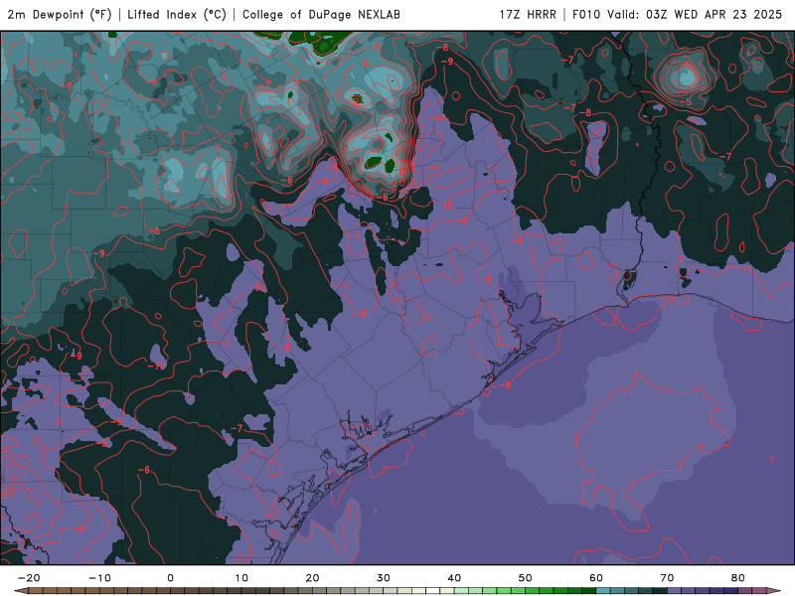Click the '0' color scale label
Image resolution: width=795 pixels, height=596 pixels.
click(170, 578)
